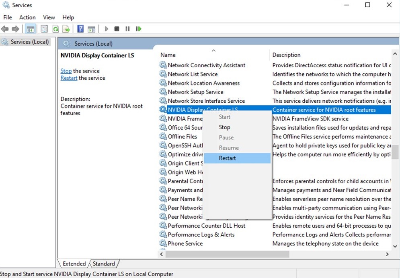Click the Stop Service square icon
The height and width of the screenshot is (278, 400).
117,29
